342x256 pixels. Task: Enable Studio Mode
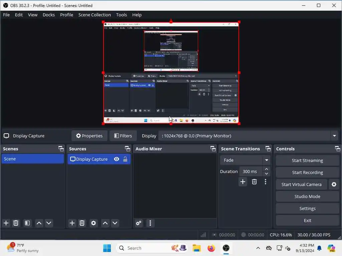tap(307, 196)
